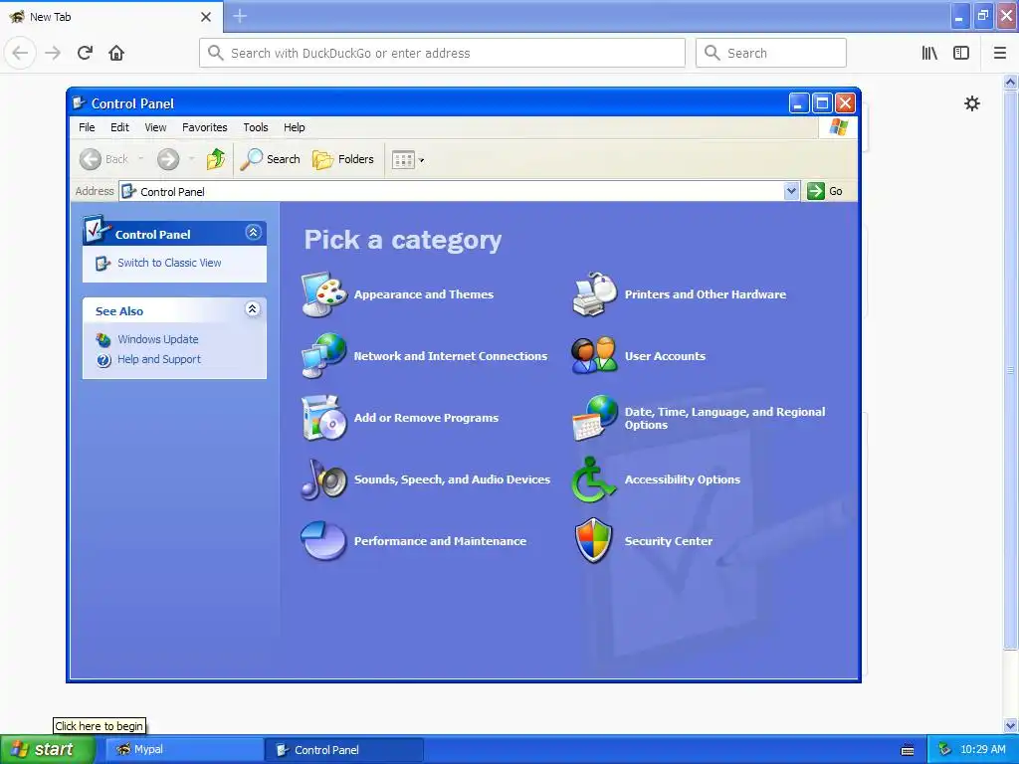Screen dimensions: 1019x764
Task: Open the Back history dropdown arrow
Action: point(141,159)
